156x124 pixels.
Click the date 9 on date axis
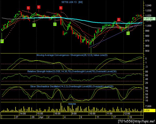click(x=81, y=117)
